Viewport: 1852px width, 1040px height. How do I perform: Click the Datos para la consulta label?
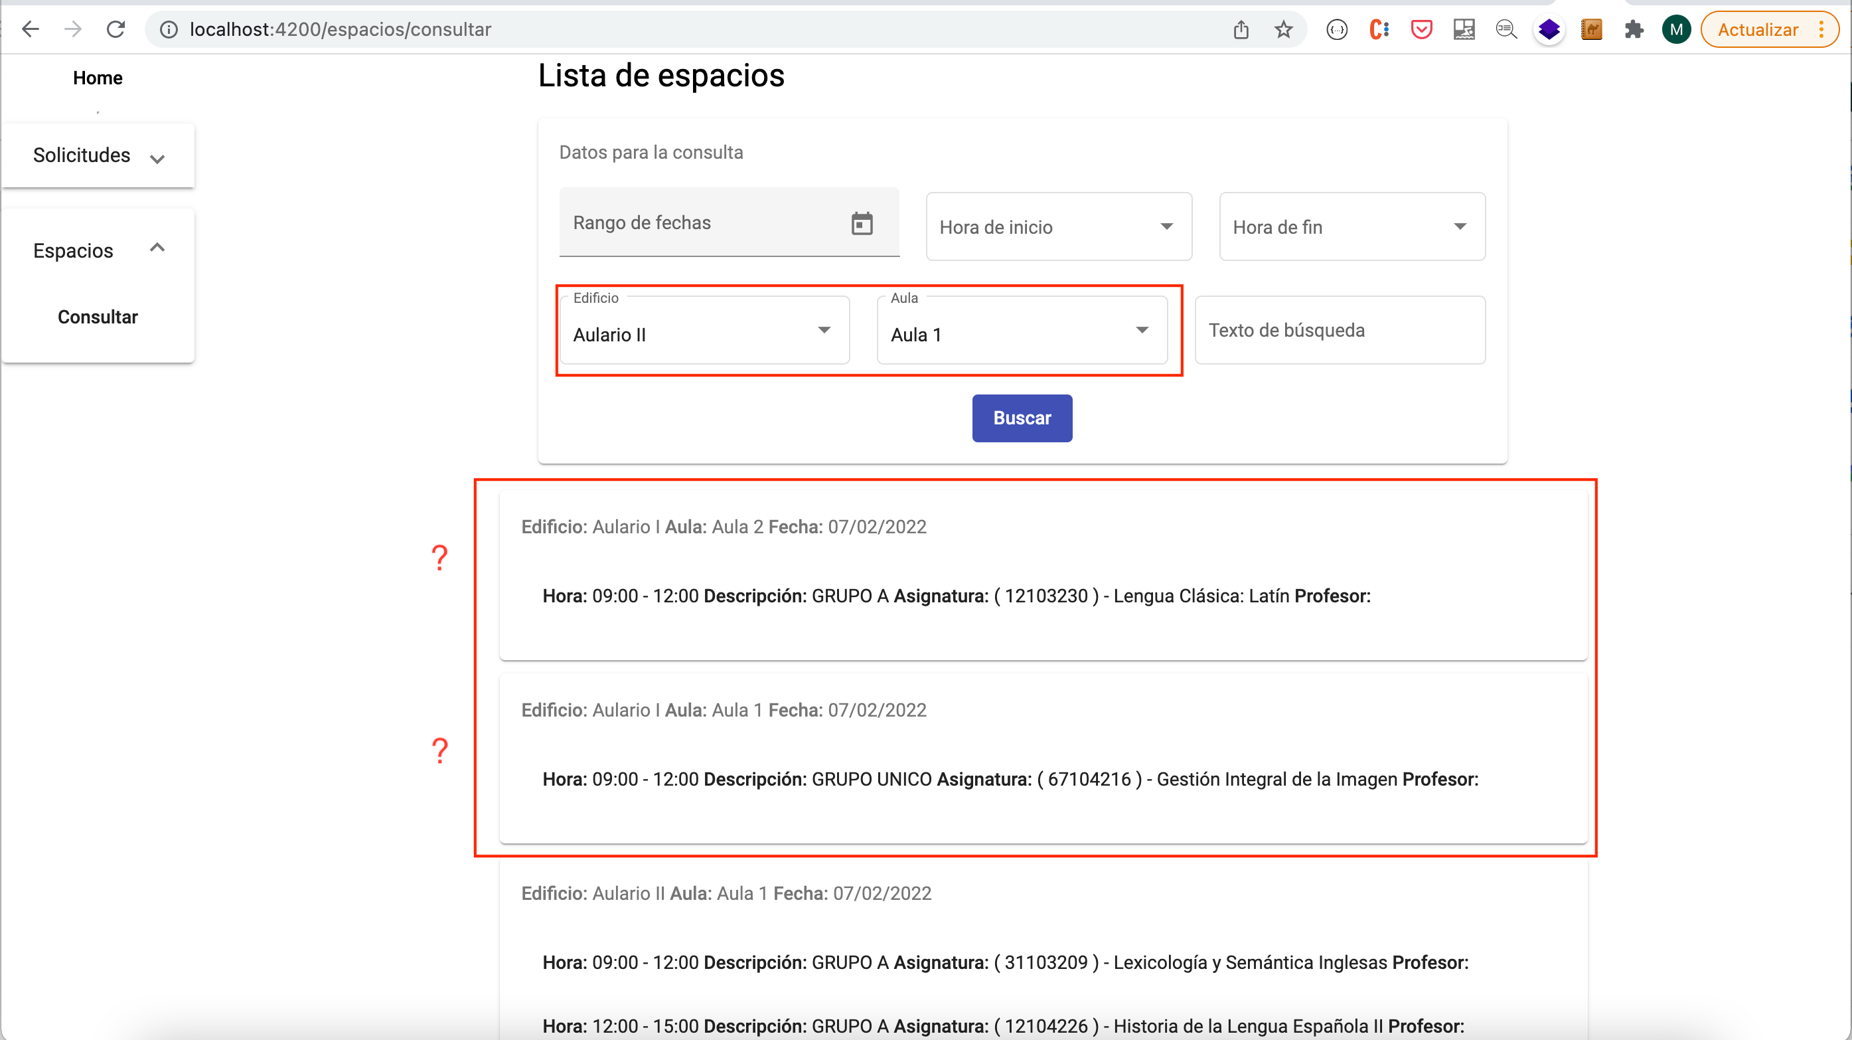coord(651,153)
